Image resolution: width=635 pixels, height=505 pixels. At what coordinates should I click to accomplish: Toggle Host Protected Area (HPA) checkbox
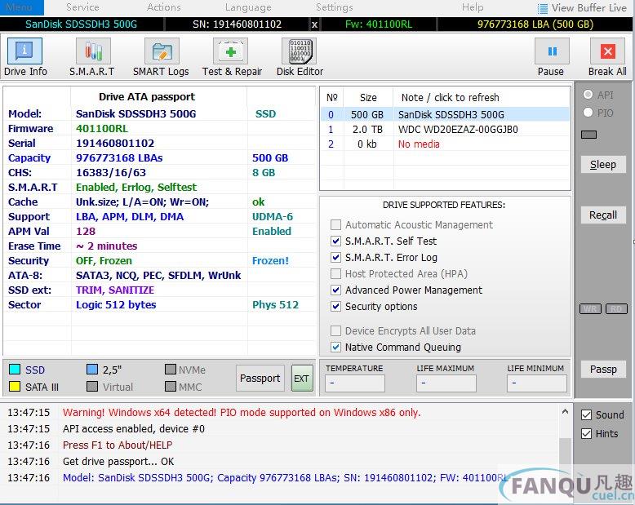pyautogui.click(x=335, y=274)
